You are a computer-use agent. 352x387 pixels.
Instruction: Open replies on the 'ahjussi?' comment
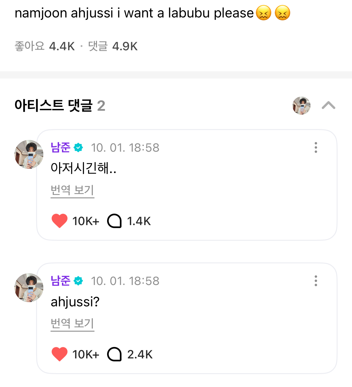[x=115, y=354]
